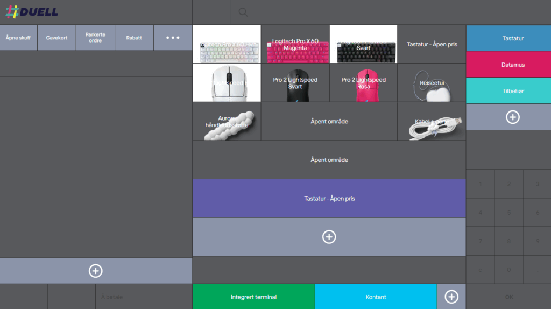
Task: Click numpad key 7
Action: [x=480, y=241]
